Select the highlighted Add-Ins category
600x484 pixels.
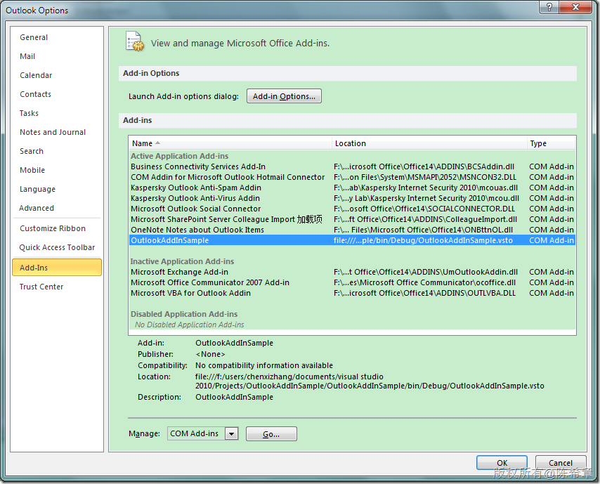(57, 268)
